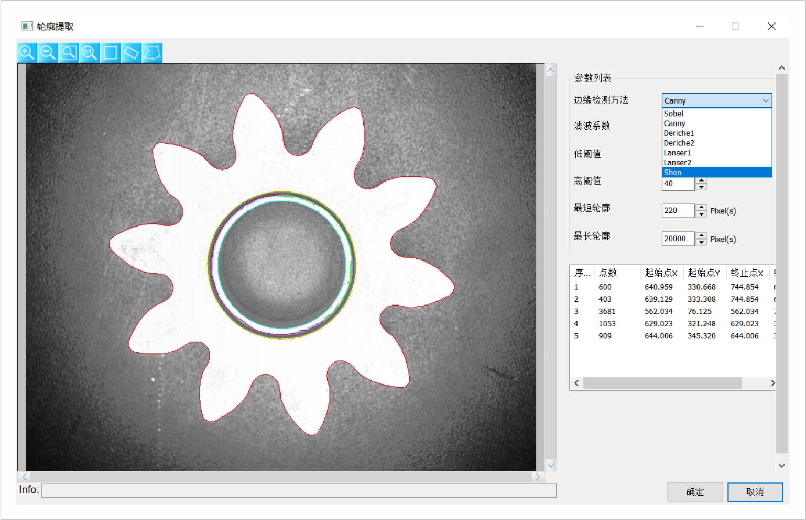
Task: Reset view with the 1:1 zoom icon
Action: coord(90,53)
